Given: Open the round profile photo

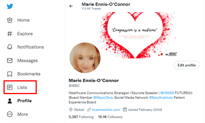Looking at the screenshot, I should pyautogui.click(x=85, y=58).
